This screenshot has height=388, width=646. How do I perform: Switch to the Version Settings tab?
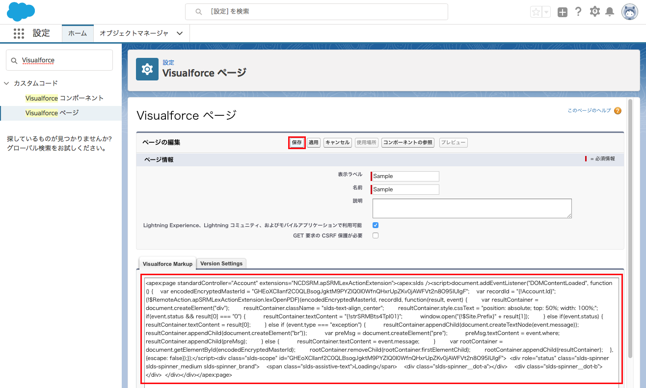tap(221, 263)
